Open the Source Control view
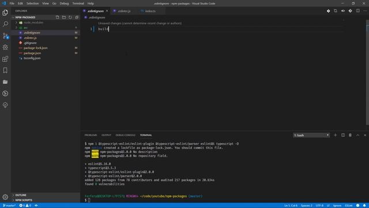This screenshot has height=208, width=369. (5, 36)
